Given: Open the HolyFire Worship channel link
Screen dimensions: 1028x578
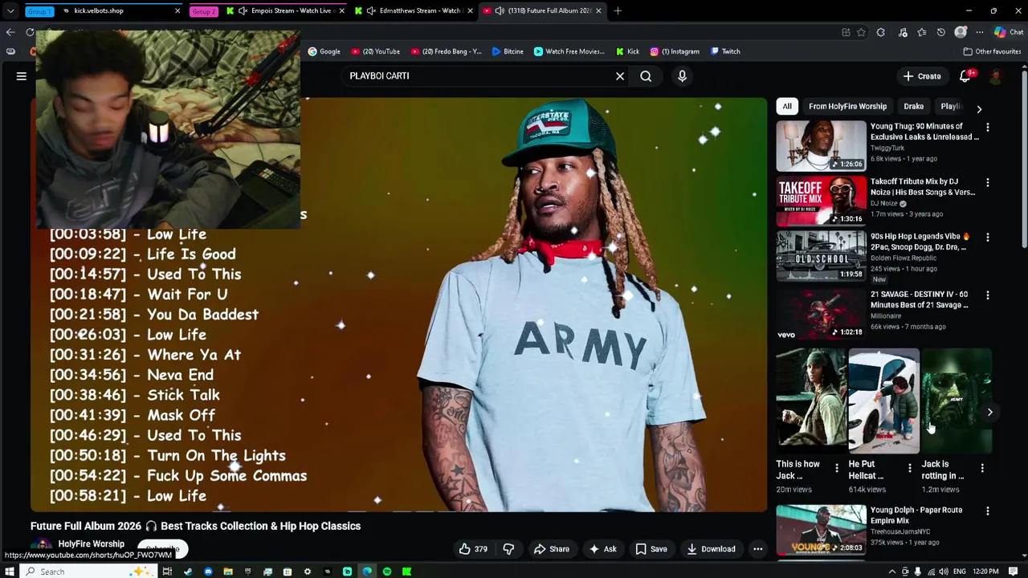Looking at the screenshot, I should 91,544.
